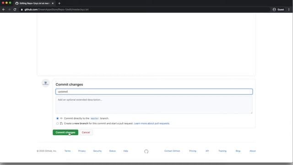Open the Contact GitHub footer link
Viewport: 293px width, 165px height.
pos(172,151)
